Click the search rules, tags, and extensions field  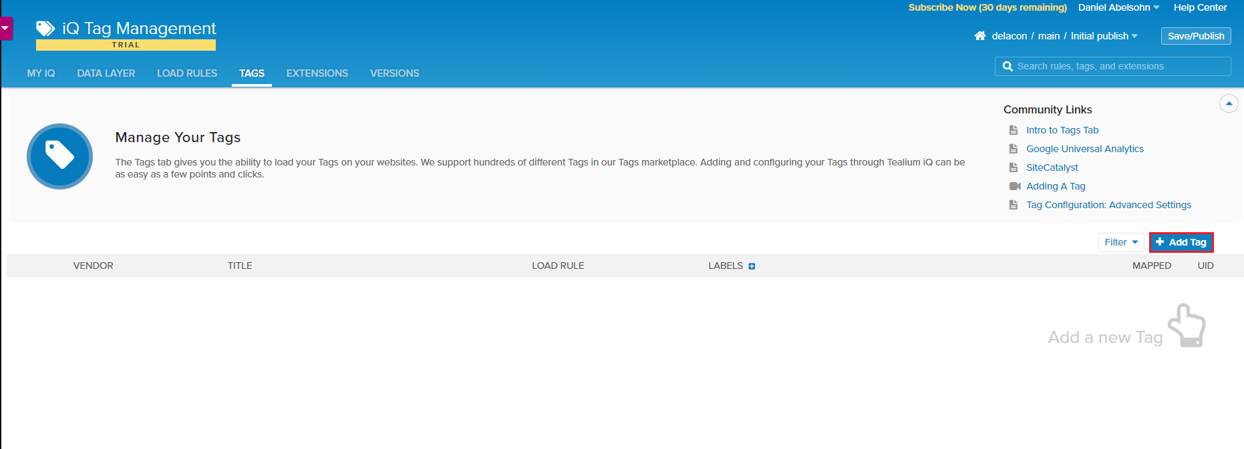(x=1113, y=67)
